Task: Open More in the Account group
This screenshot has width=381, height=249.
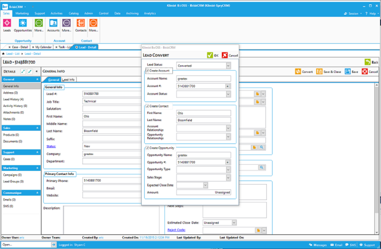Action: tap(66, 23)
